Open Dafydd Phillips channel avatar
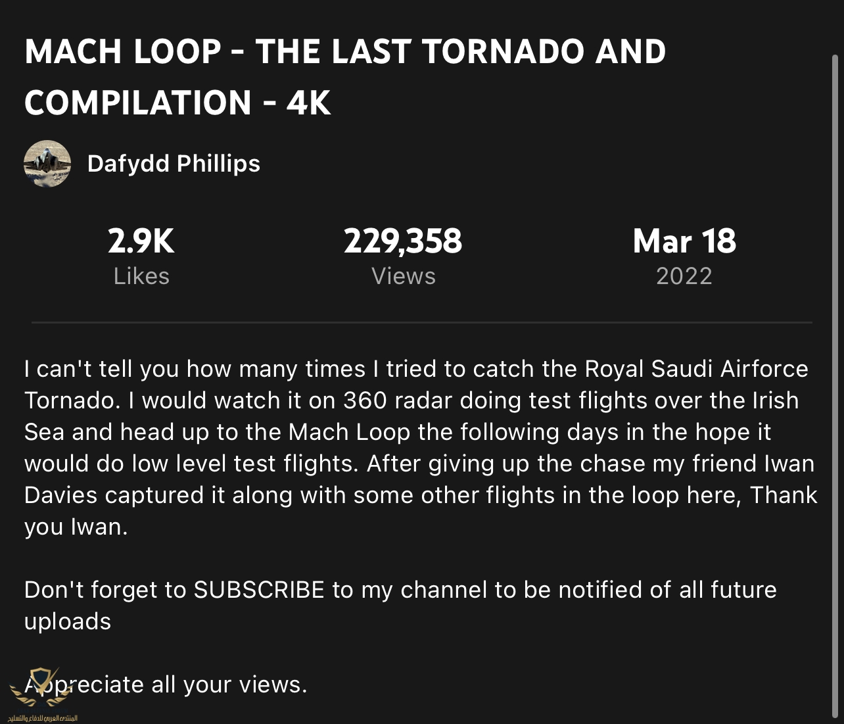Screen dimensions: 844x724 coord(47,164)
